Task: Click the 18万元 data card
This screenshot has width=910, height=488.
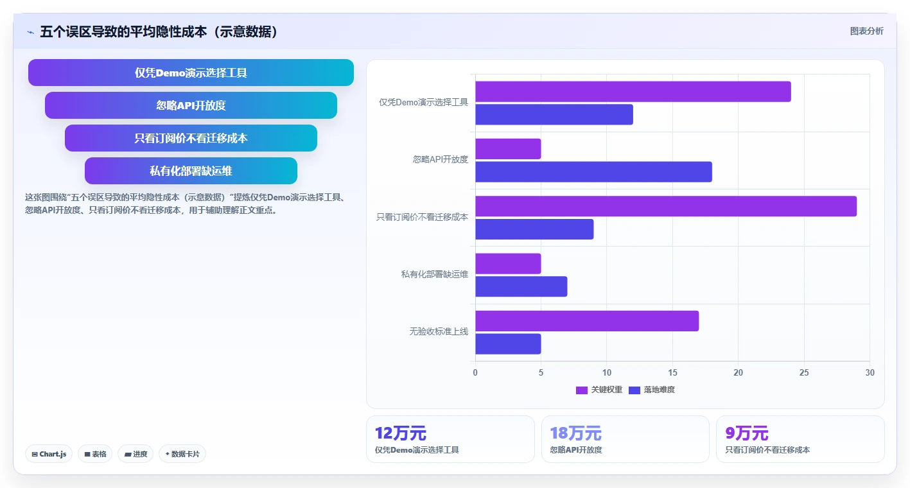Action: [626, 439]
